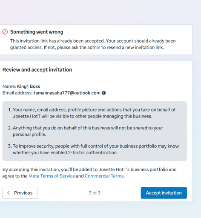
Task: Click the 'Name:' label
Action: click(x=9, y=86)
